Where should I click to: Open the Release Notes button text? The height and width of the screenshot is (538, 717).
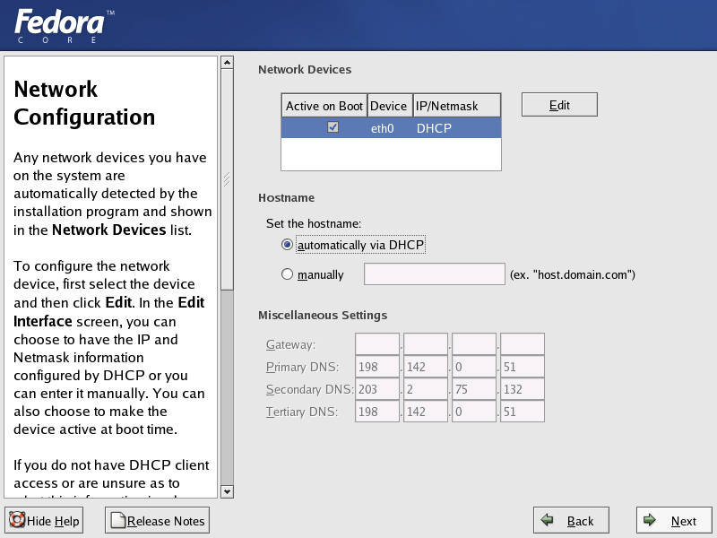tap(166, 521)
